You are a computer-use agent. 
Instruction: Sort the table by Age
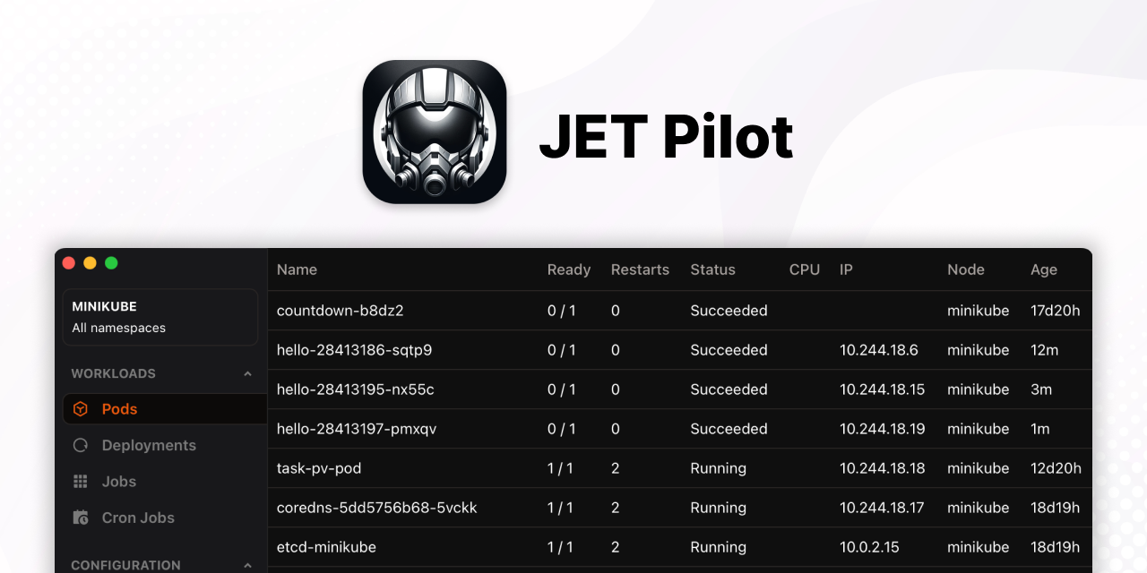1043,269
